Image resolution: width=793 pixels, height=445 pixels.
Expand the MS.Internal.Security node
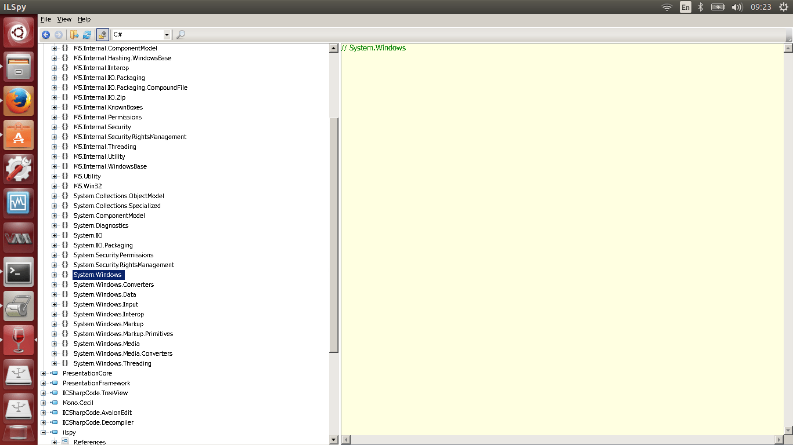click(54, 127)
